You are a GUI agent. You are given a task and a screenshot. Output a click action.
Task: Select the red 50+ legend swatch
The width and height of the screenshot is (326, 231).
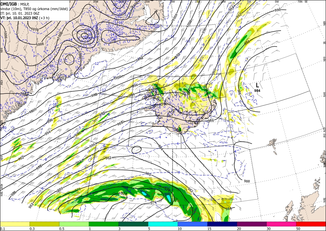(x=311, y=224)
